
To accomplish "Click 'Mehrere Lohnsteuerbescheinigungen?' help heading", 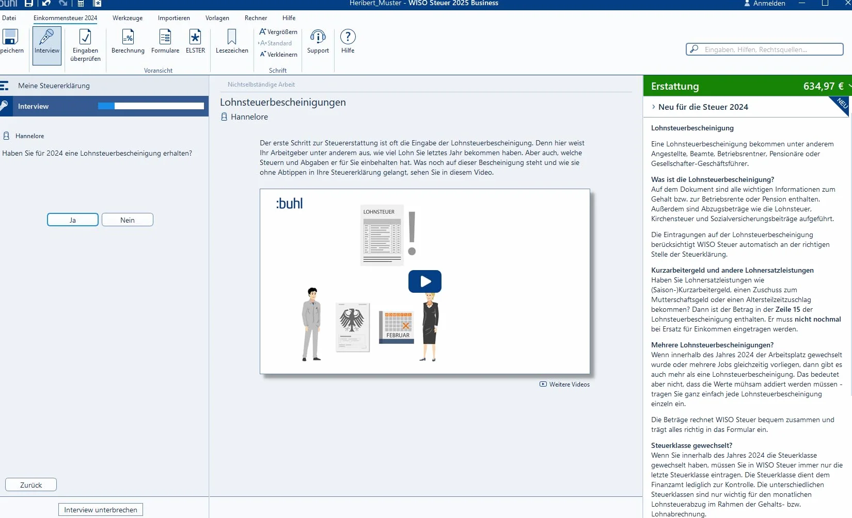I will 712,345.
